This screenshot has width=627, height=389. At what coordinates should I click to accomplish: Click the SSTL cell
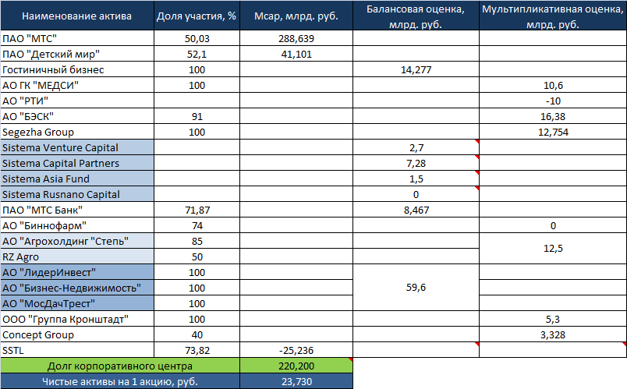point(76,350)
